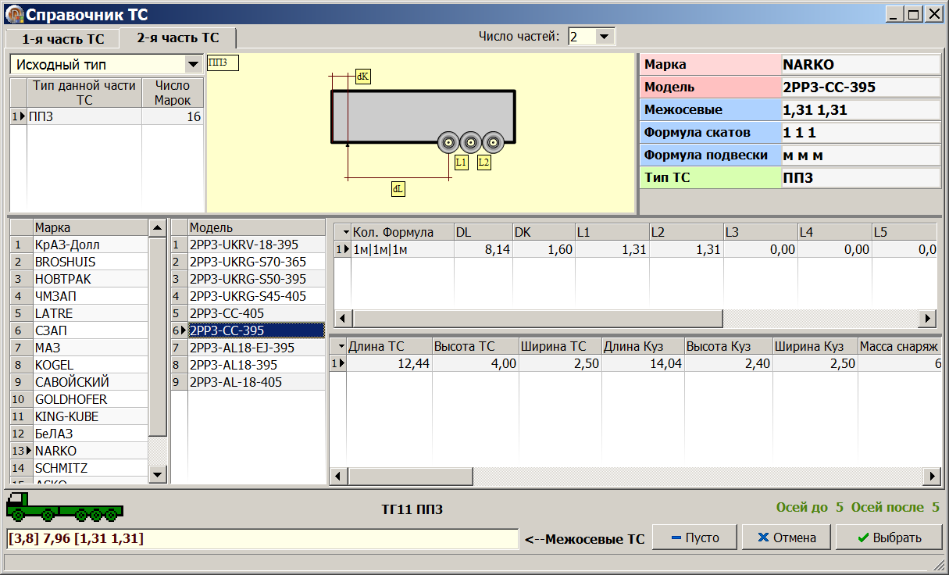Select brand KOGEL in the list
This screenshot has width=949, height=575.
tap(90, 365)
